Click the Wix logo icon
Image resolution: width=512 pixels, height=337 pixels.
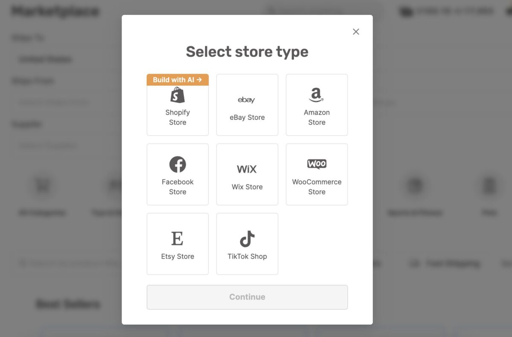click(x=247, y=169)
